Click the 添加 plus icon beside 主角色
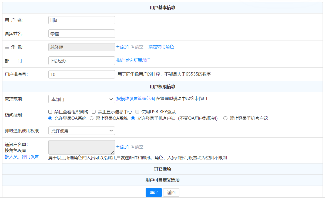This screenshot has width=325, height=198. coord(118,47)
